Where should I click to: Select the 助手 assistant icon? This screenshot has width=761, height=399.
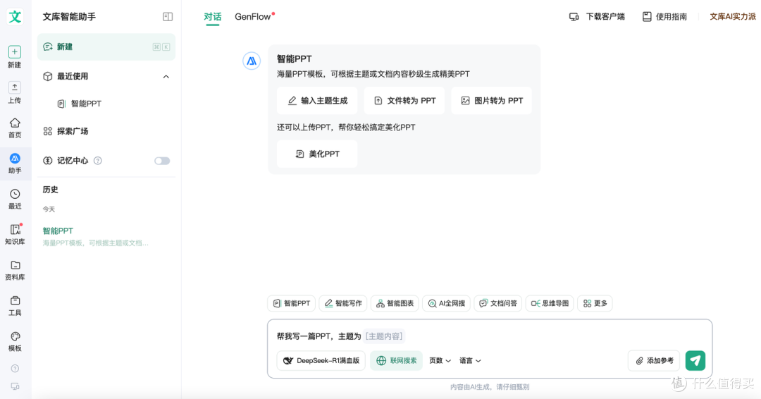click(x=15, y=158)
